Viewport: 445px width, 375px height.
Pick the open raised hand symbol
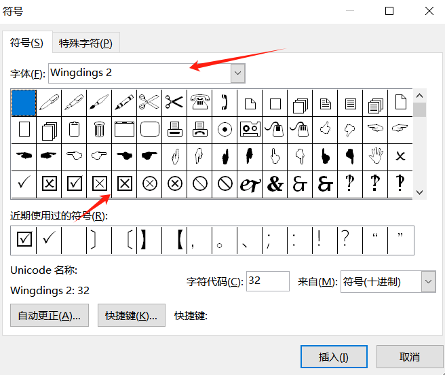(375, 157)
